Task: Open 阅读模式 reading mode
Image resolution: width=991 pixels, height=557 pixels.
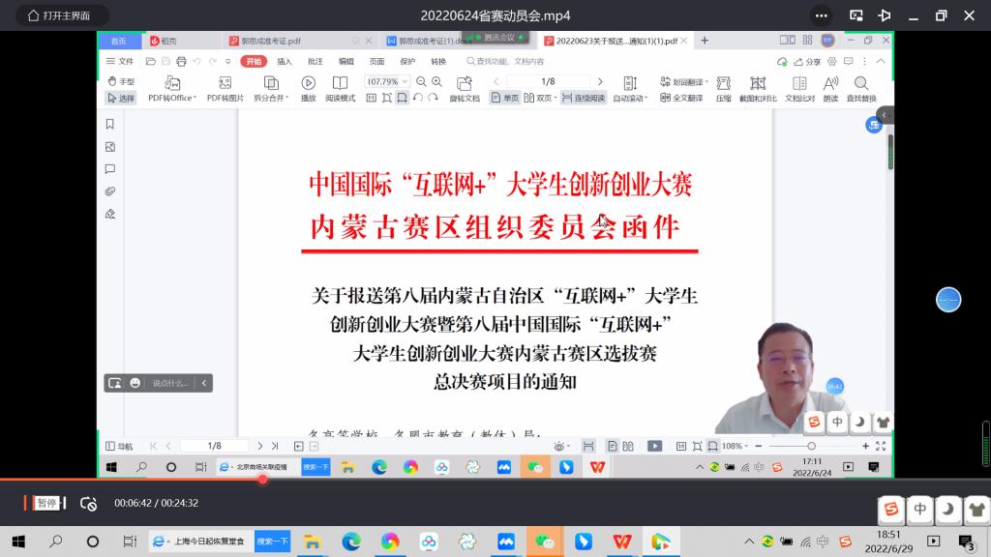Action: click(x=340, y=83)
